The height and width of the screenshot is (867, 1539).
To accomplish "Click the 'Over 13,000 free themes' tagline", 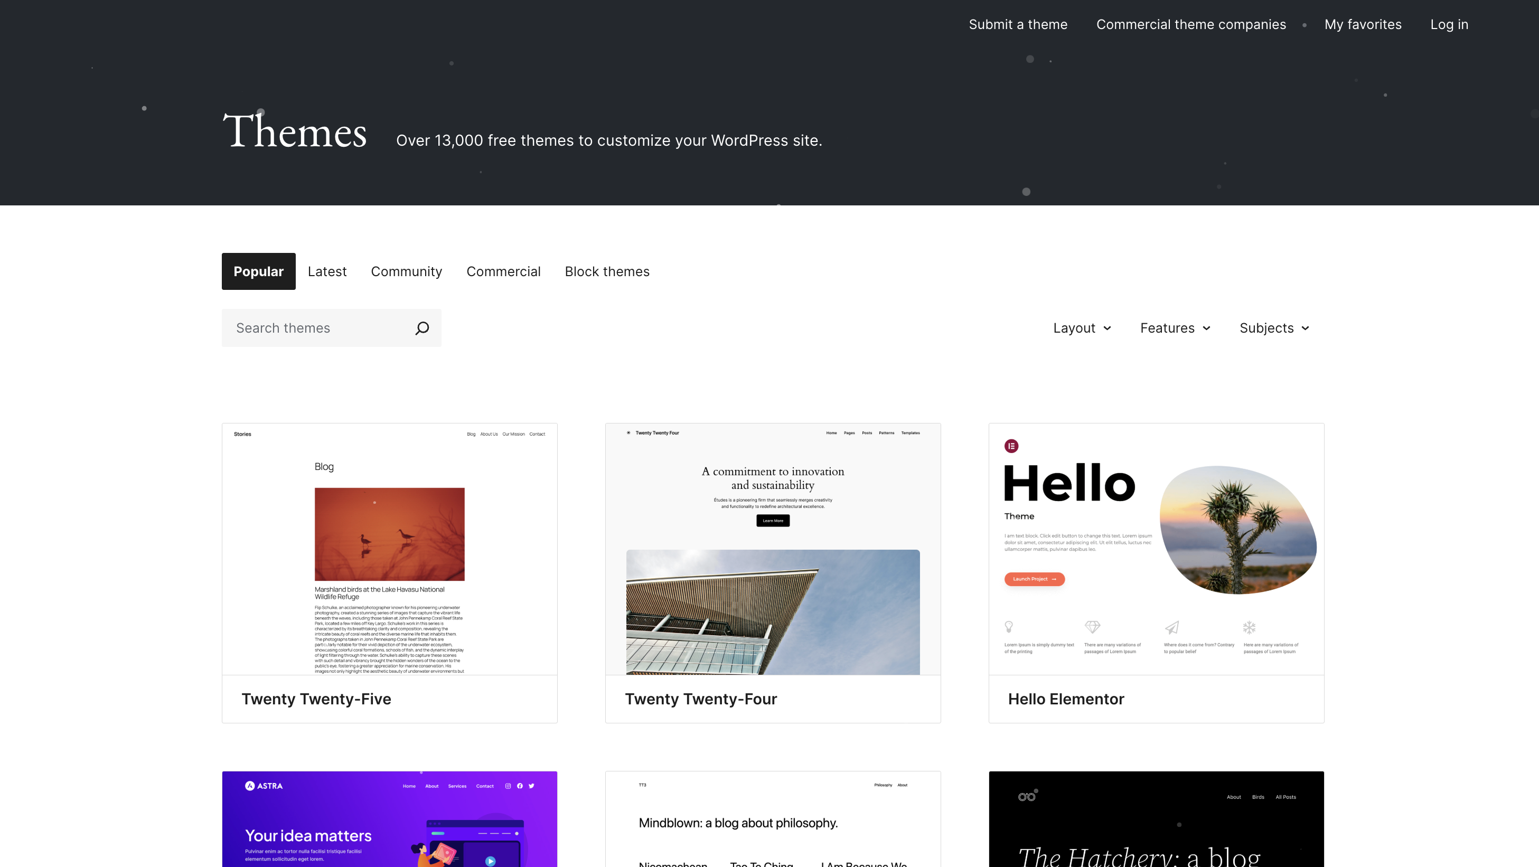I will [x=609, y=140].
